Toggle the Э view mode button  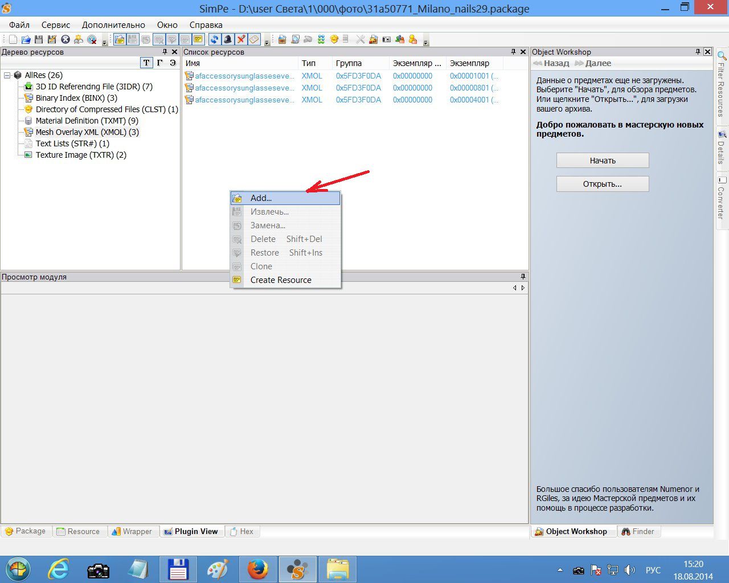pos(173,63)
